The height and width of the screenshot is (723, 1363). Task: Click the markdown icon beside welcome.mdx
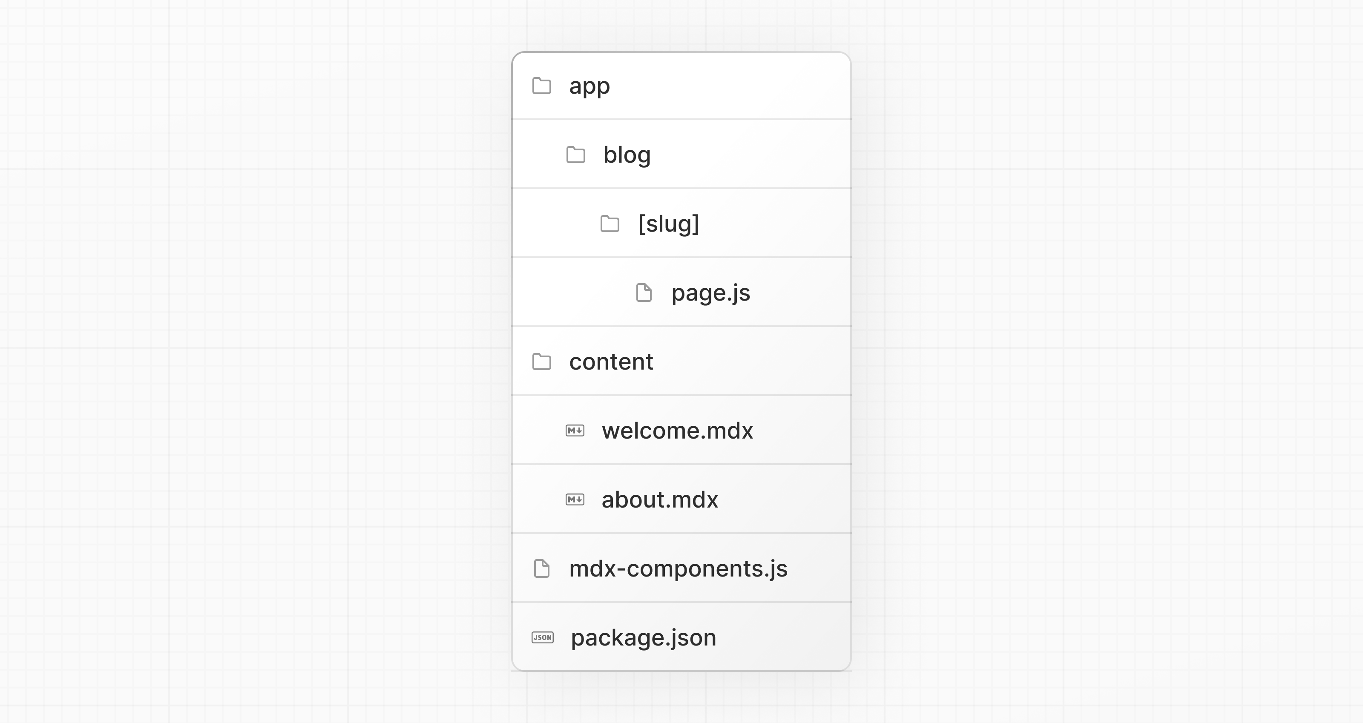[x=575, y=430]
